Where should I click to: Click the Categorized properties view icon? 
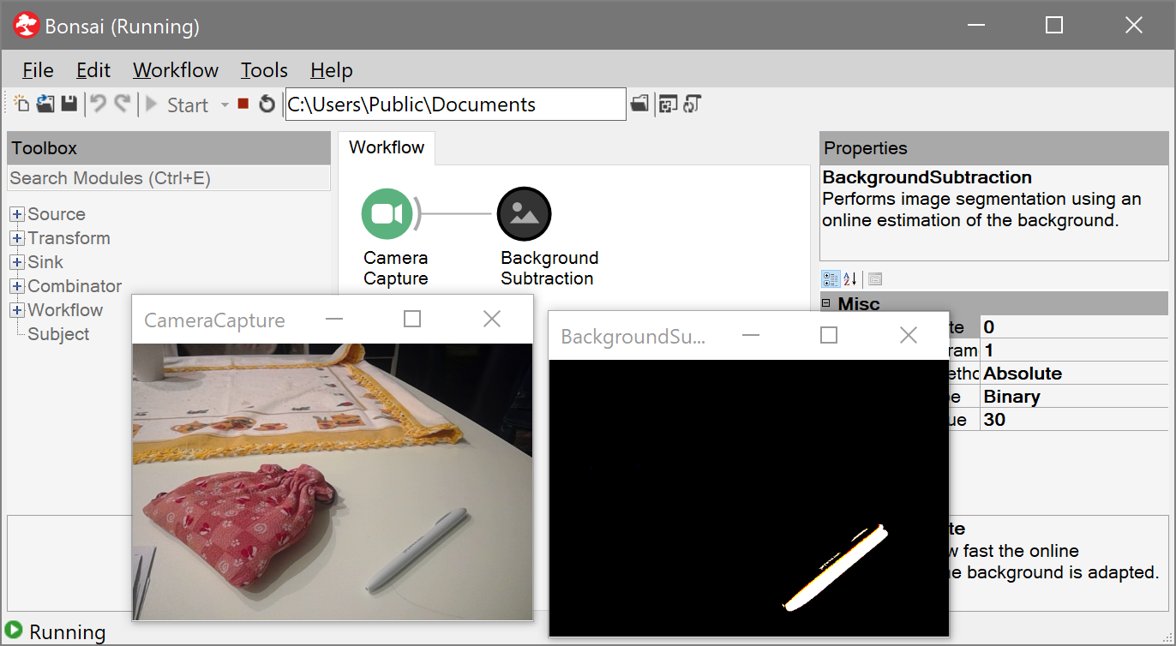[x=830, y=278]
